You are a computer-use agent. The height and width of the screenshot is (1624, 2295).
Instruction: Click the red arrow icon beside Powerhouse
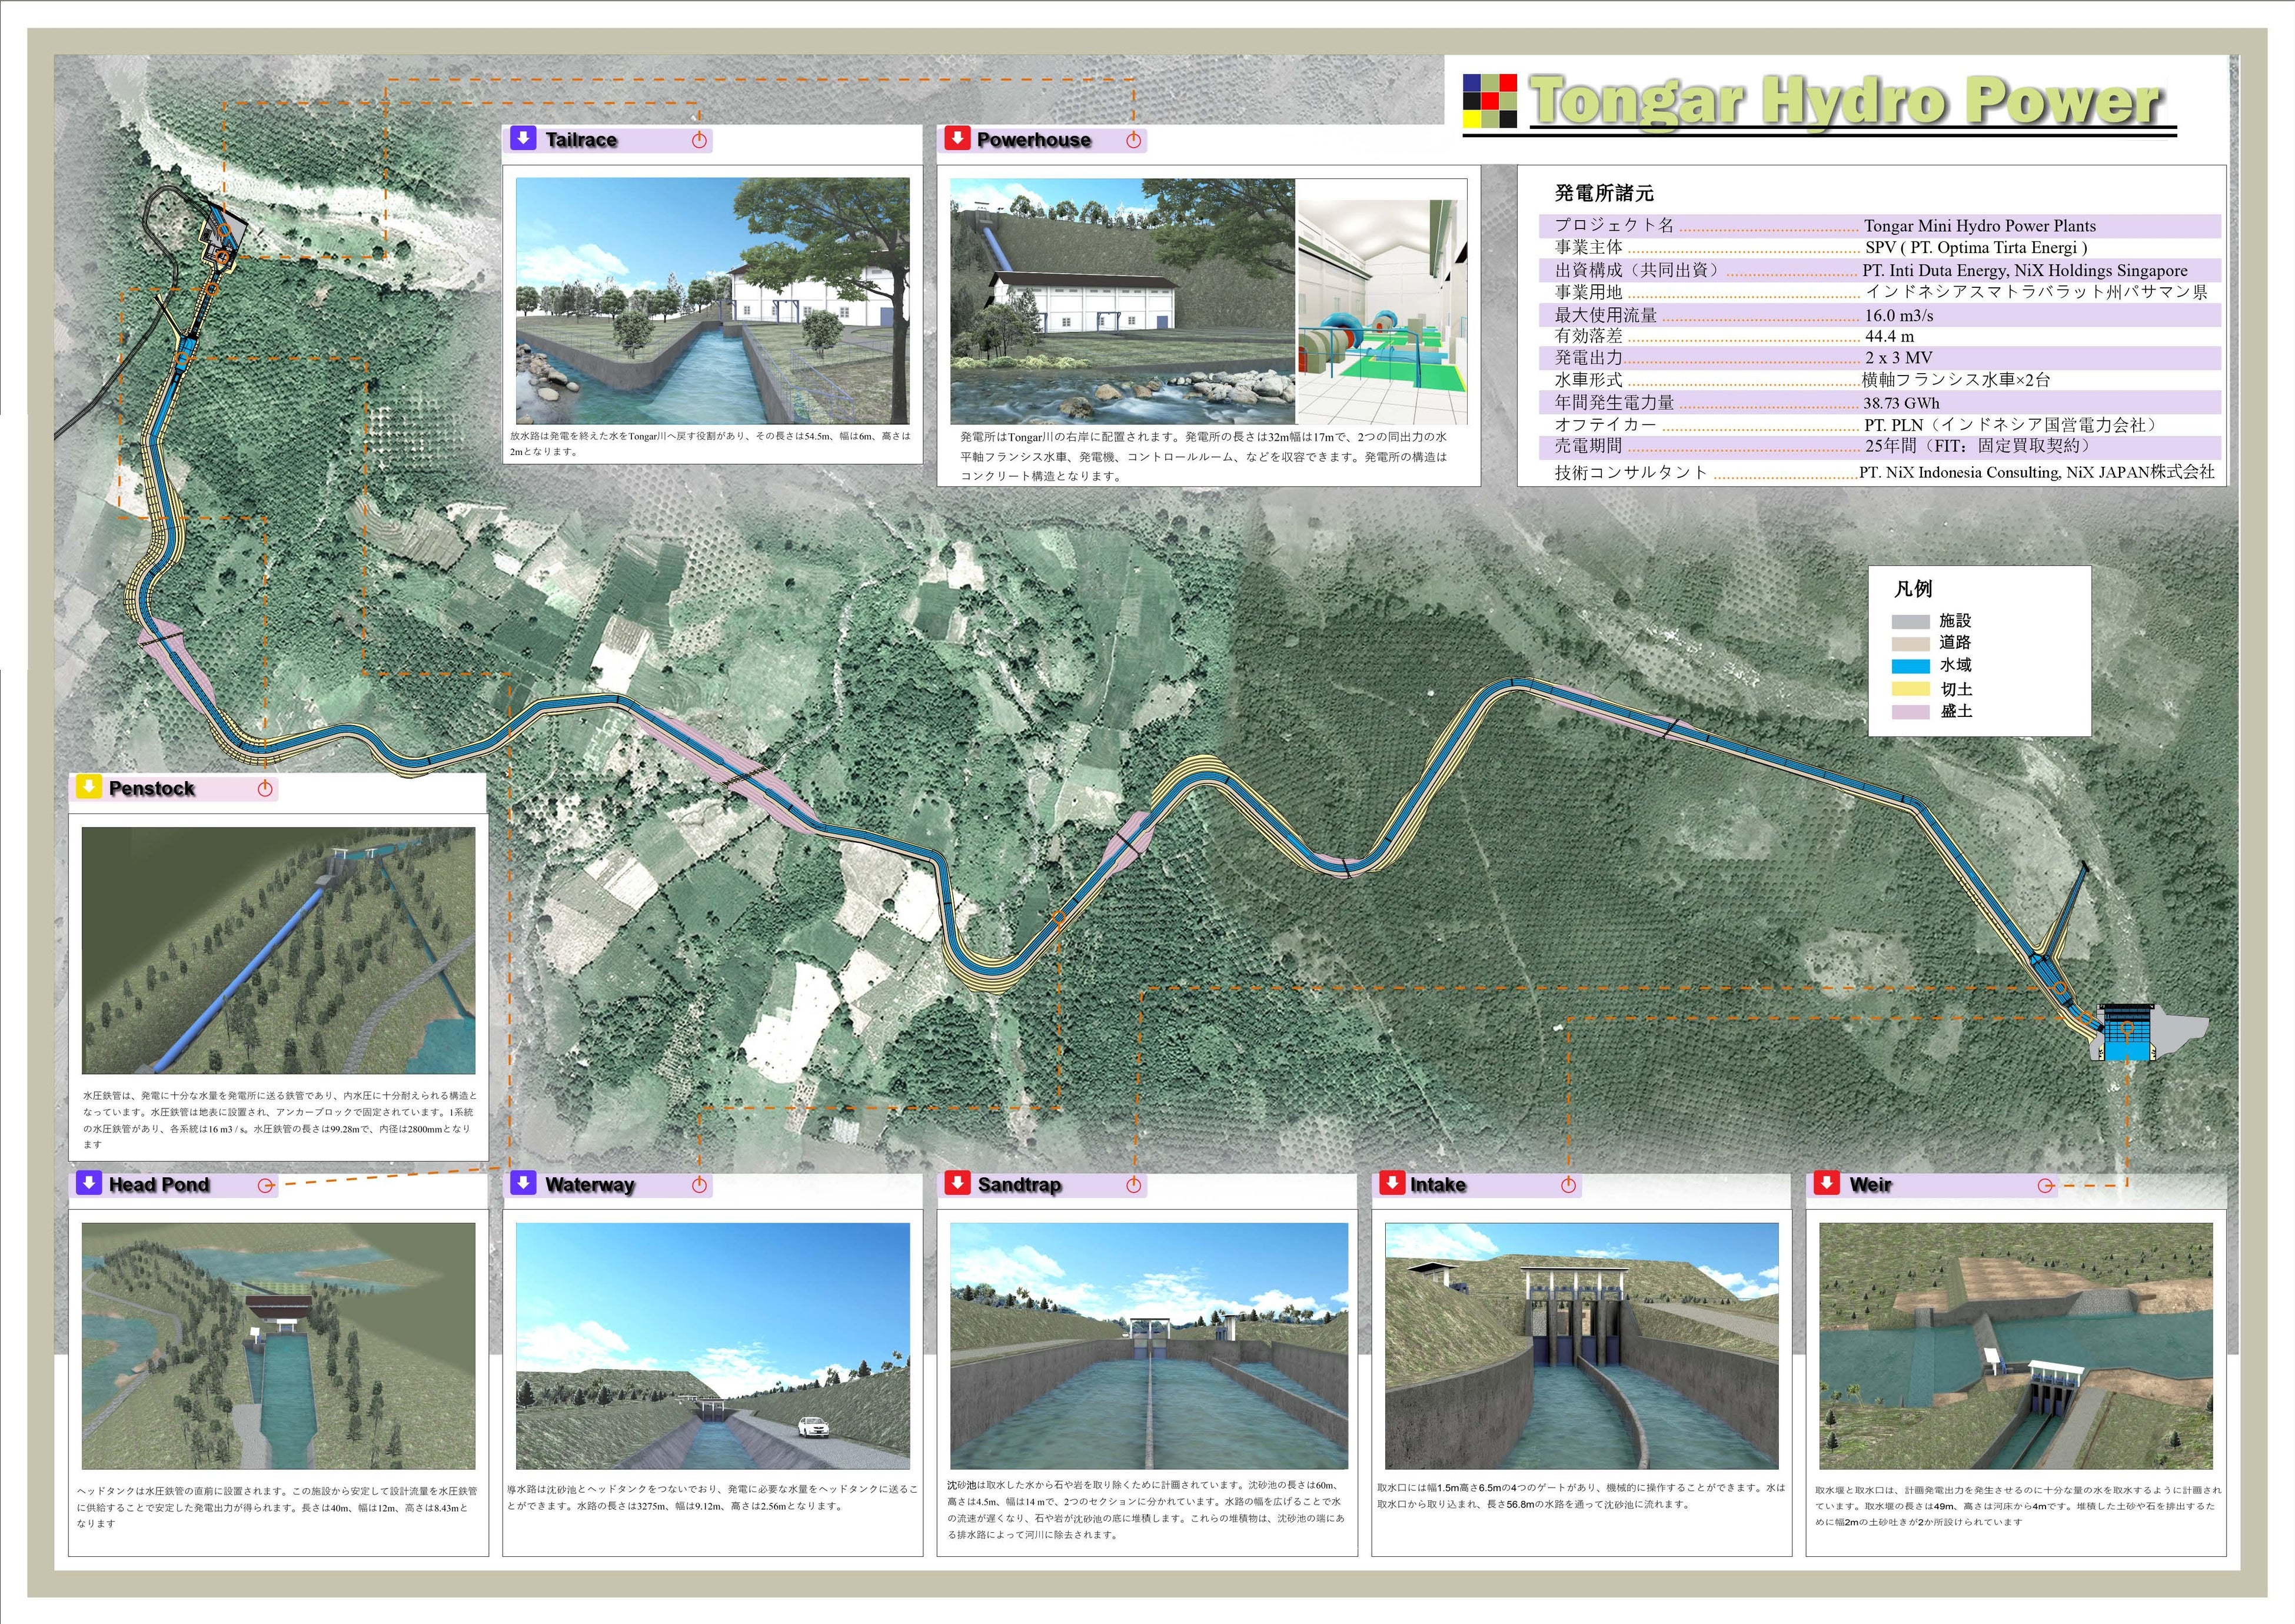click(x=957, y=139)
